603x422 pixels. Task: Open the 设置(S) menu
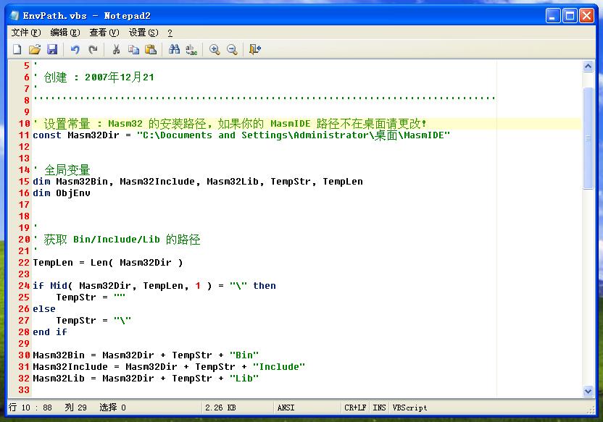pos(144,33)
